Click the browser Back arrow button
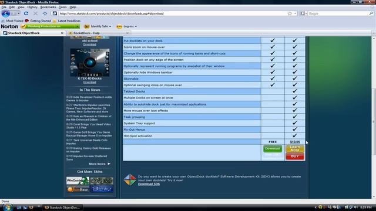The height and width of the screenshot is (211, 376). coord(6,13)
